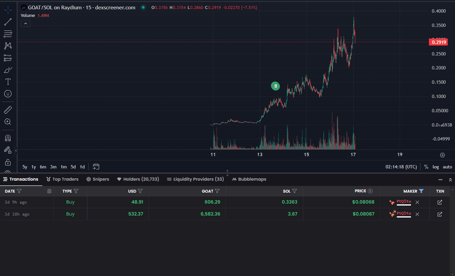Toggle lock all drawings
Viewport: 455px width, 276px height.
[x=8, y=162]
